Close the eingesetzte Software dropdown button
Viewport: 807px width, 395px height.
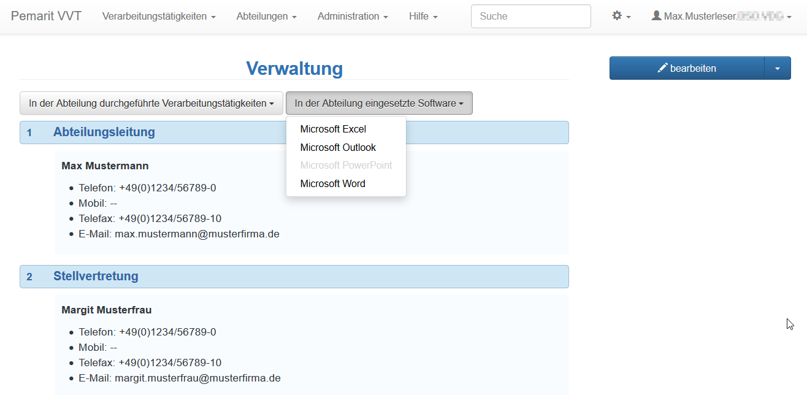pos(379,104)
